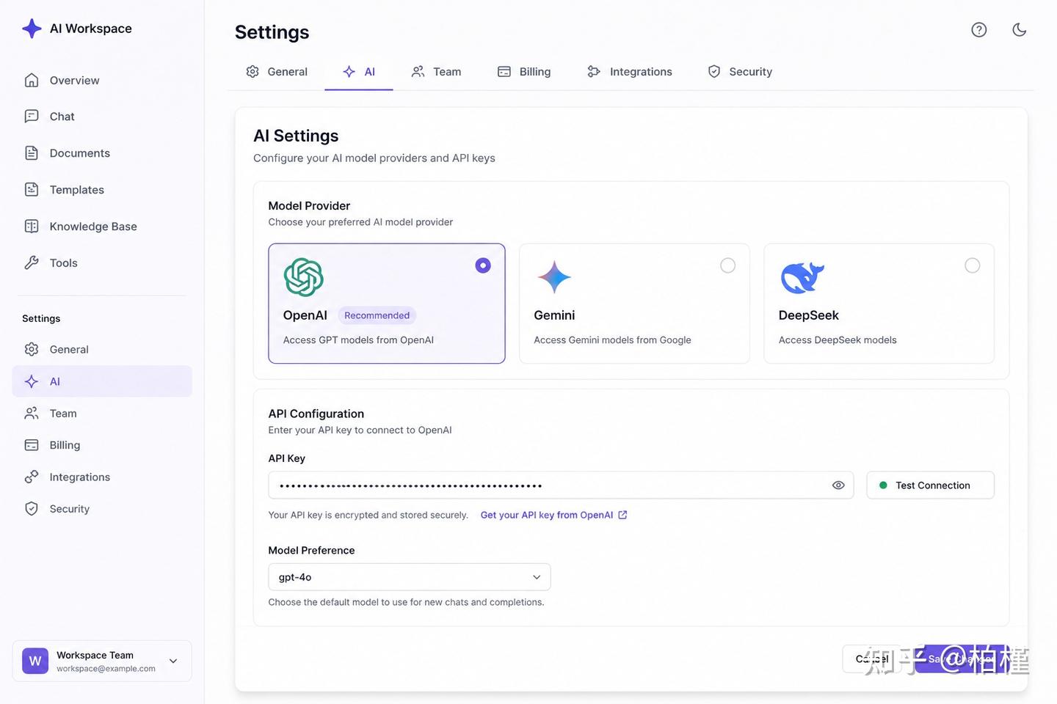
Task: Click the Tools wrench icon
Action: [32, 263]
